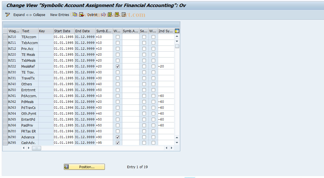
Task: Click the Display/Change toggle pencil icon
Action: click(8, 14)
